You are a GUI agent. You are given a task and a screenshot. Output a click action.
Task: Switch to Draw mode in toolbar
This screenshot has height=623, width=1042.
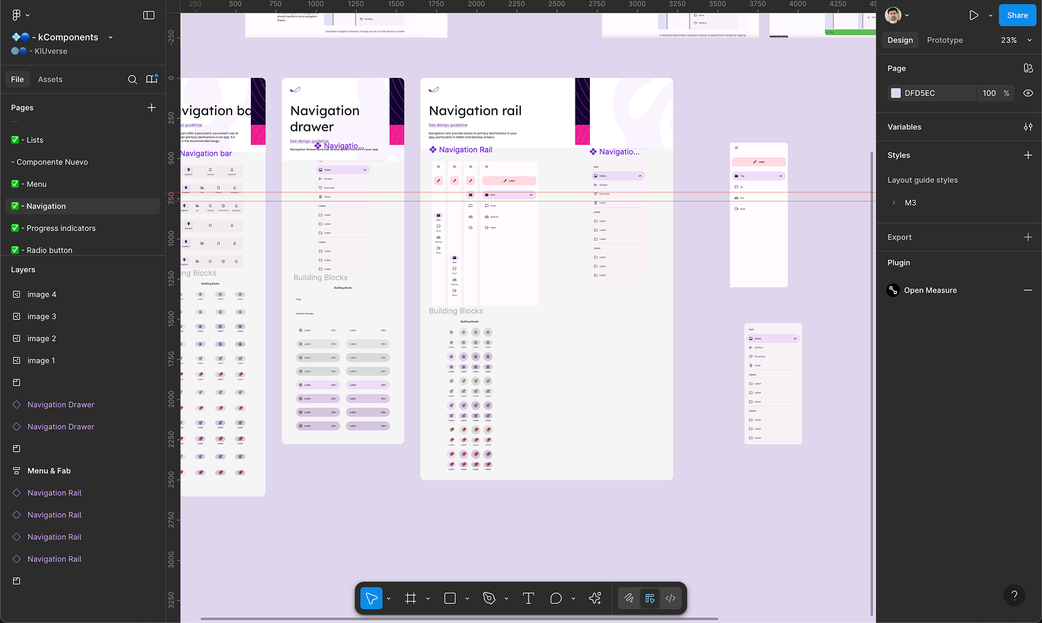tap(629, 598)
